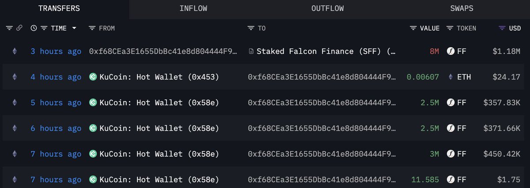
Task: Open the VALUE column filter icon
Action: [x=413, y=28]
